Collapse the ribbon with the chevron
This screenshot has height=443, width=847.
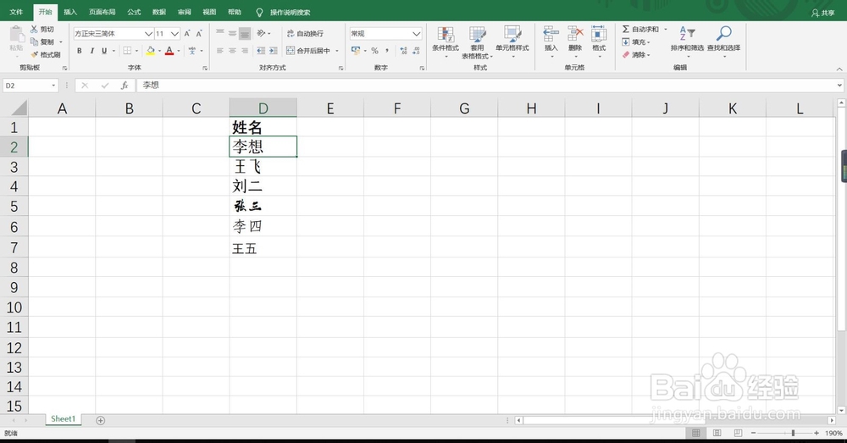pos(839,69)
